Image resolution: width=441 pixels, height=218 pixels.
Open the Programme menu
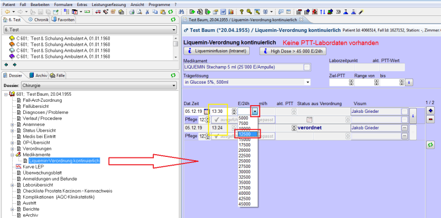pyautogui.click(x=159, y=5)
